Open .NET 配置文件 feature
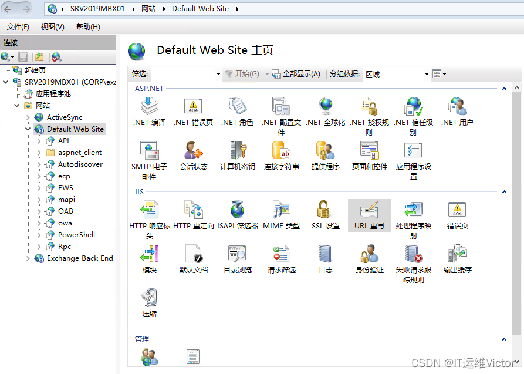 pos(281,116)
